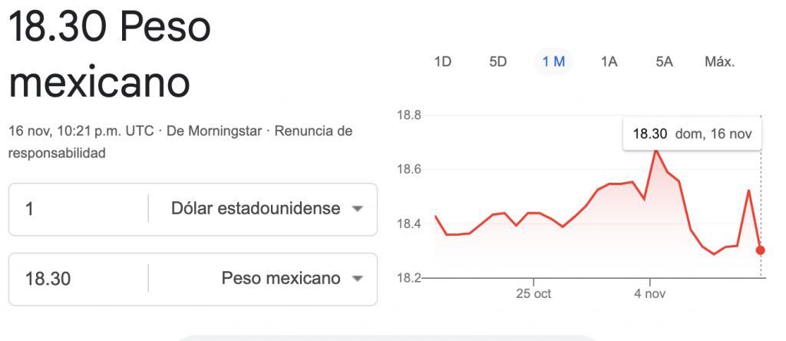Expand the Peso mexicano dropdown arrow

(356, 279)
